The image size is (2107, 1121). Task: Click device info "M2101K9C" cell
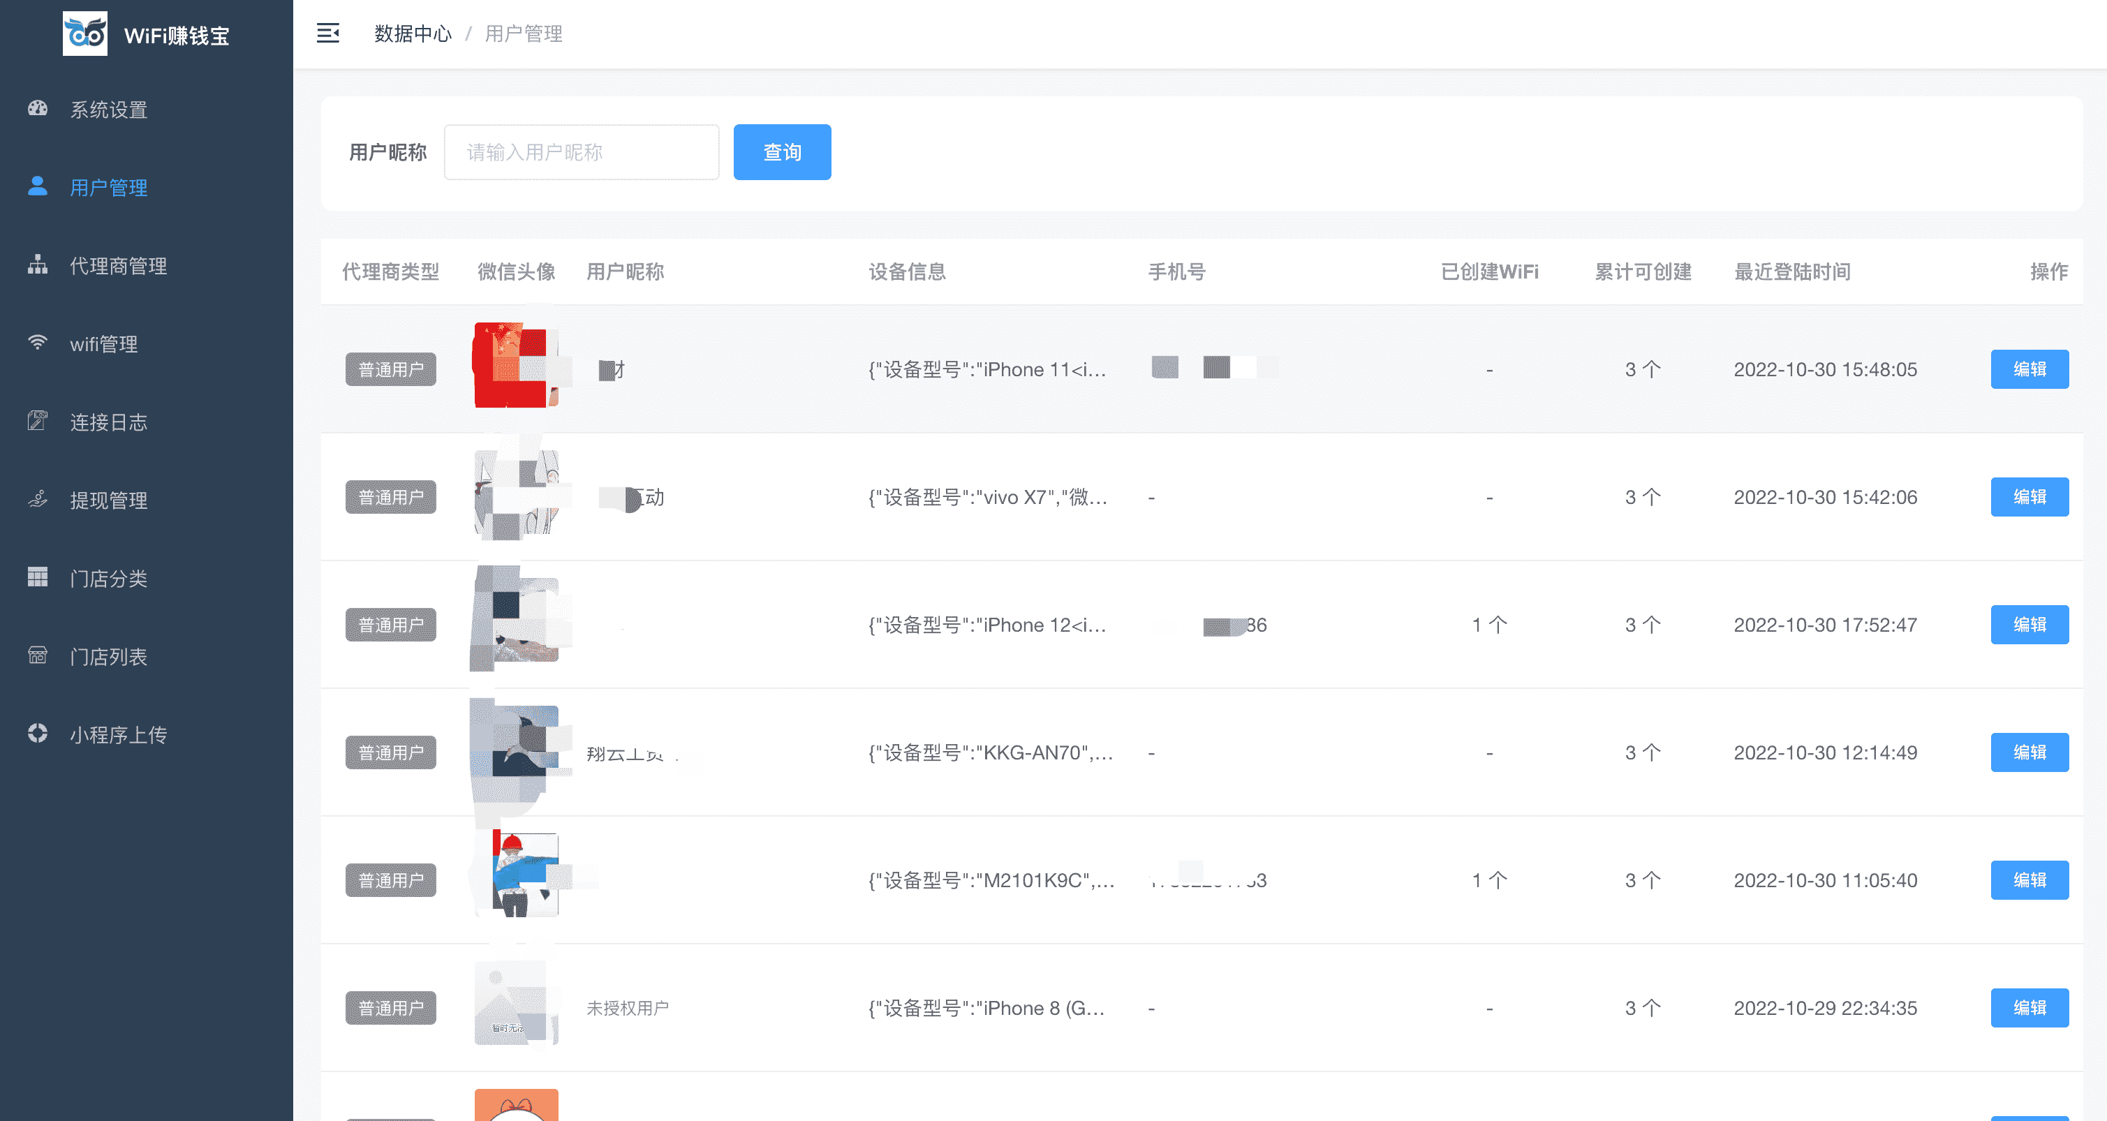tap(991, 879)
